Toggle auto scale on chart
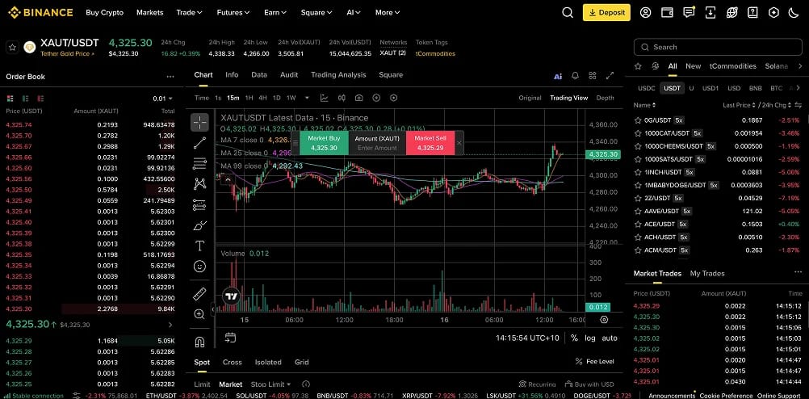The image size is (809, 399). (610, 338)
